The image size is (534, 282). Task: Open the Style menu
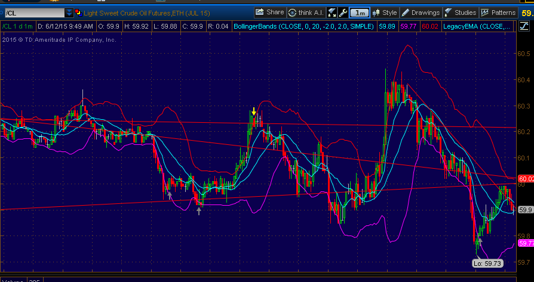point(385,13)
